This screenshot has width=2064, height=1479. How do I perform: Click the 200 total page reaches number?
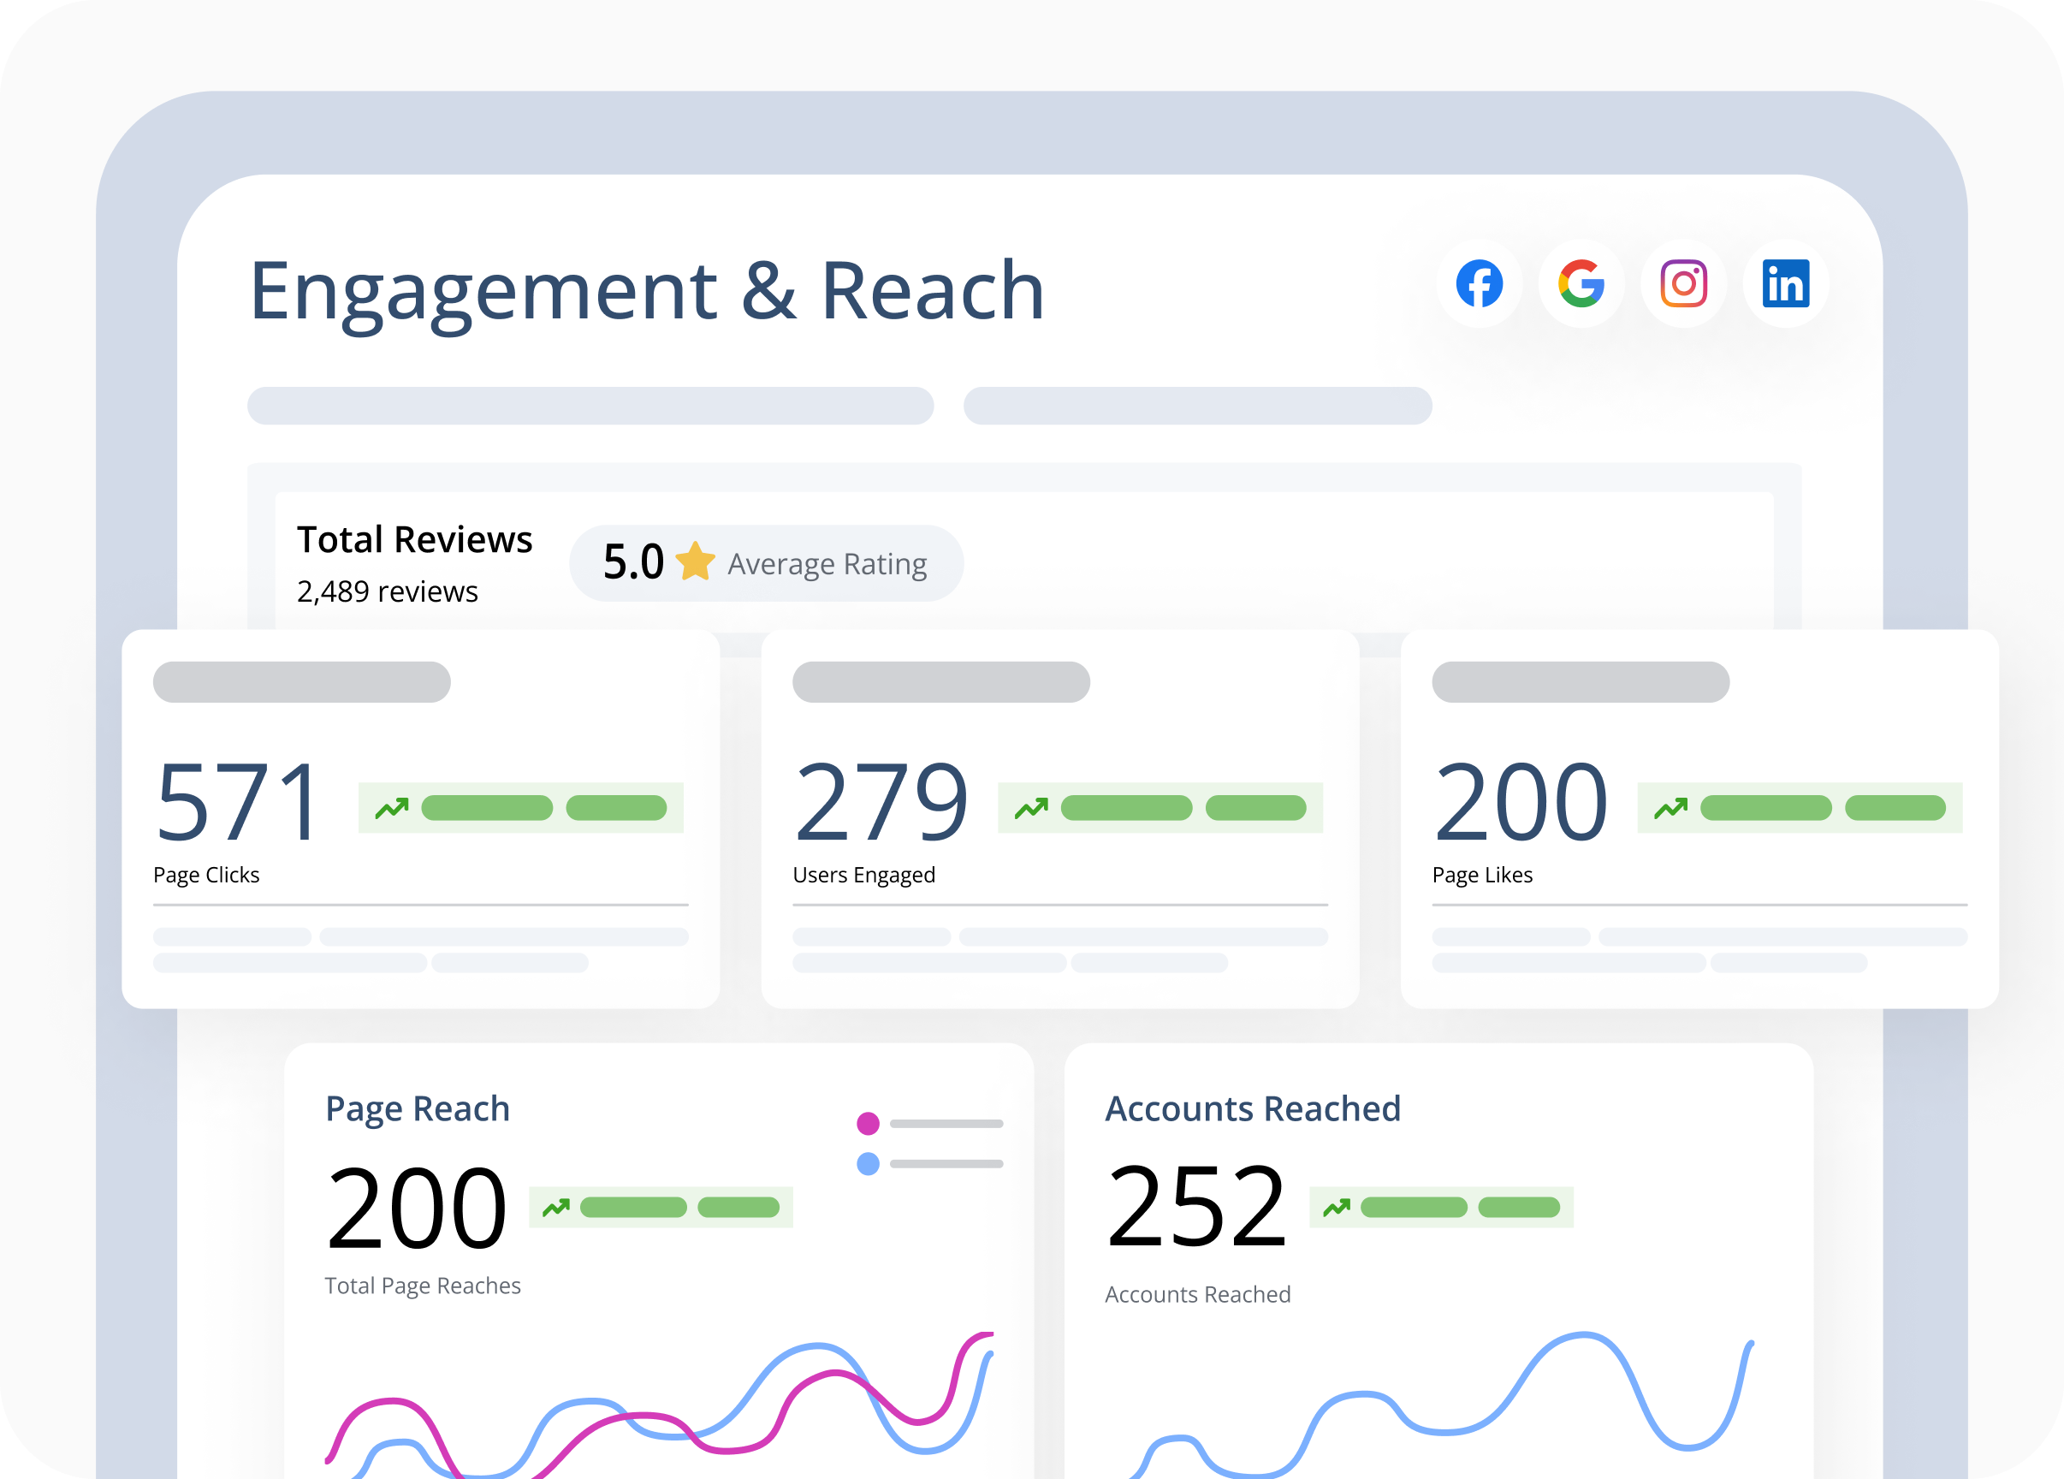click(416, 1209)
